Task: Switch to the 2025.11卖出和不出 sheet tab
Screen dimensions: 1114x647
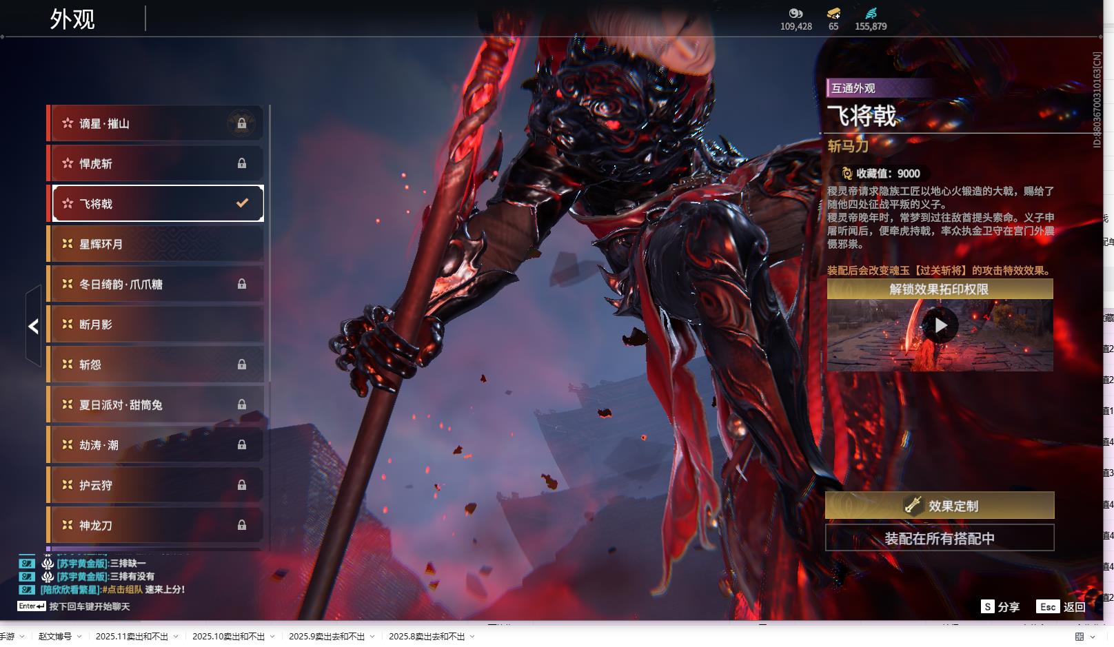Action: [x=132, y=637]
